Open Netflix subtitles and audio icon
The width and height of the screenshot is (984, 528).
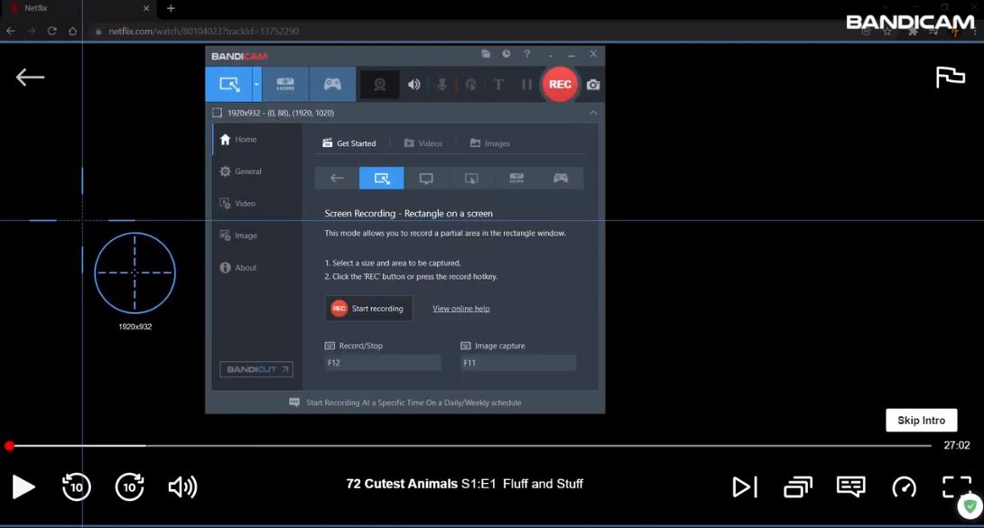851,486
